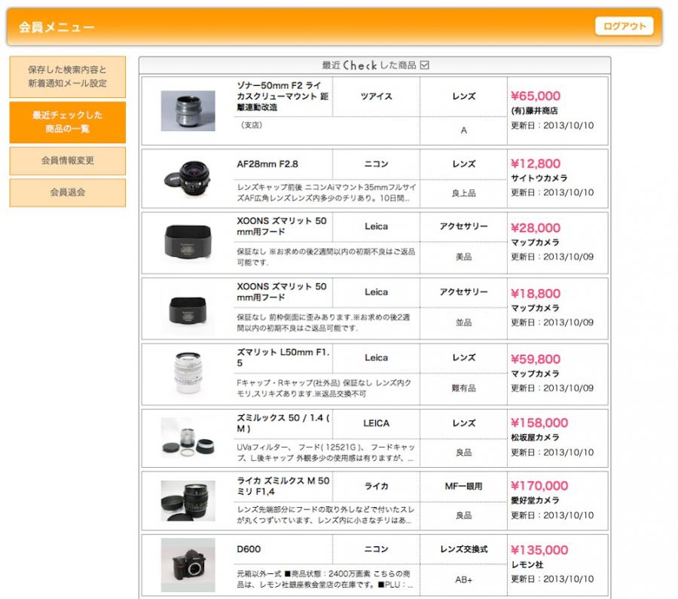Click the ¥135,000 price
This screenshot has height=599, width=678.
(539, 550)
